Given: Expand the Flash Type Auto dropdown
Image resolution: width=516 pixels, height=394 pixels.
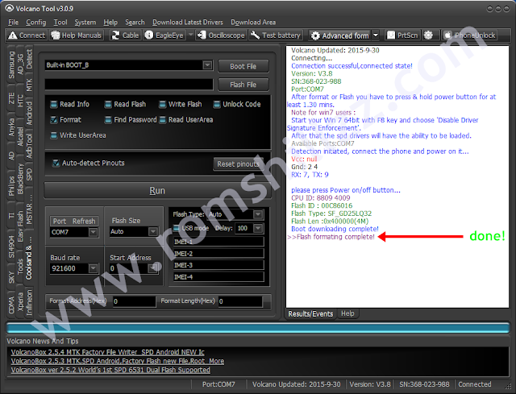Looking at the screenshot, I should [258, 214].
